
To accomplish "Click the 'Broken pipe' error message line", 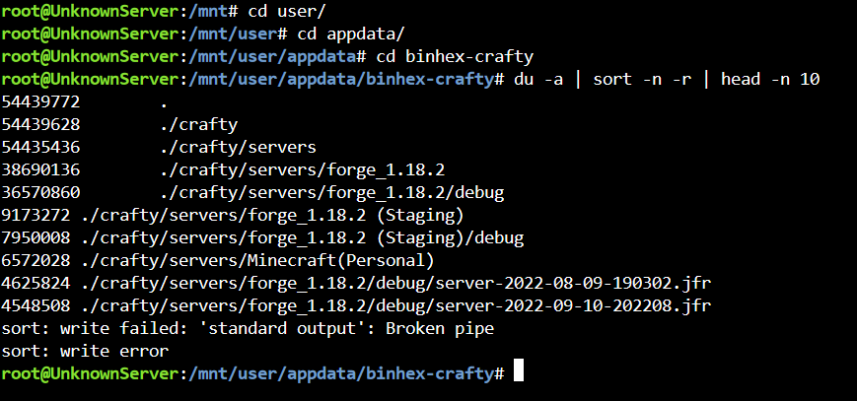I will [248, 329].
